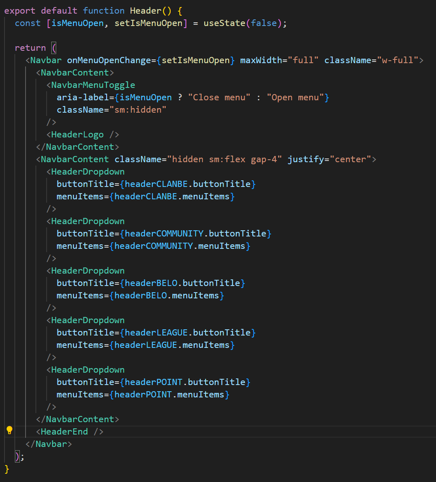
Task: Click headerCOMMUNITY.buttonTitle expression
Action: coord(195,234)
